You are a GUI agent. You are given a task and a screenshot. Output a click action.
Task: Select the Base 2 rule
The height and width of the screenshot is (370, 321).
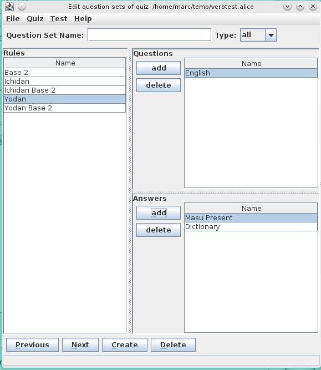click(x=65, y=73)
